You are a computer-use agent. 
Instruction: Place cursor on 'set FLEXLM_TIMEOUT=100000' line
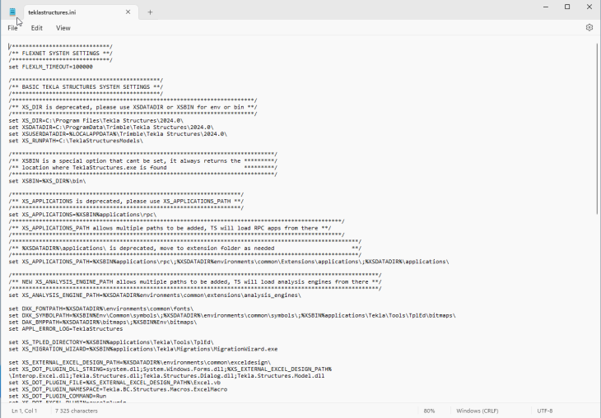click(x=50, y=67)
